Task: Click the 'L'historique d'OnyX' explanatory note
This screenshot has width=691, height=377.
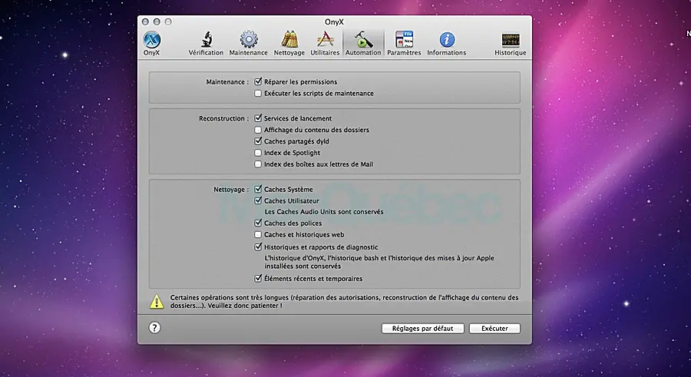Action: tap(379, 262)
